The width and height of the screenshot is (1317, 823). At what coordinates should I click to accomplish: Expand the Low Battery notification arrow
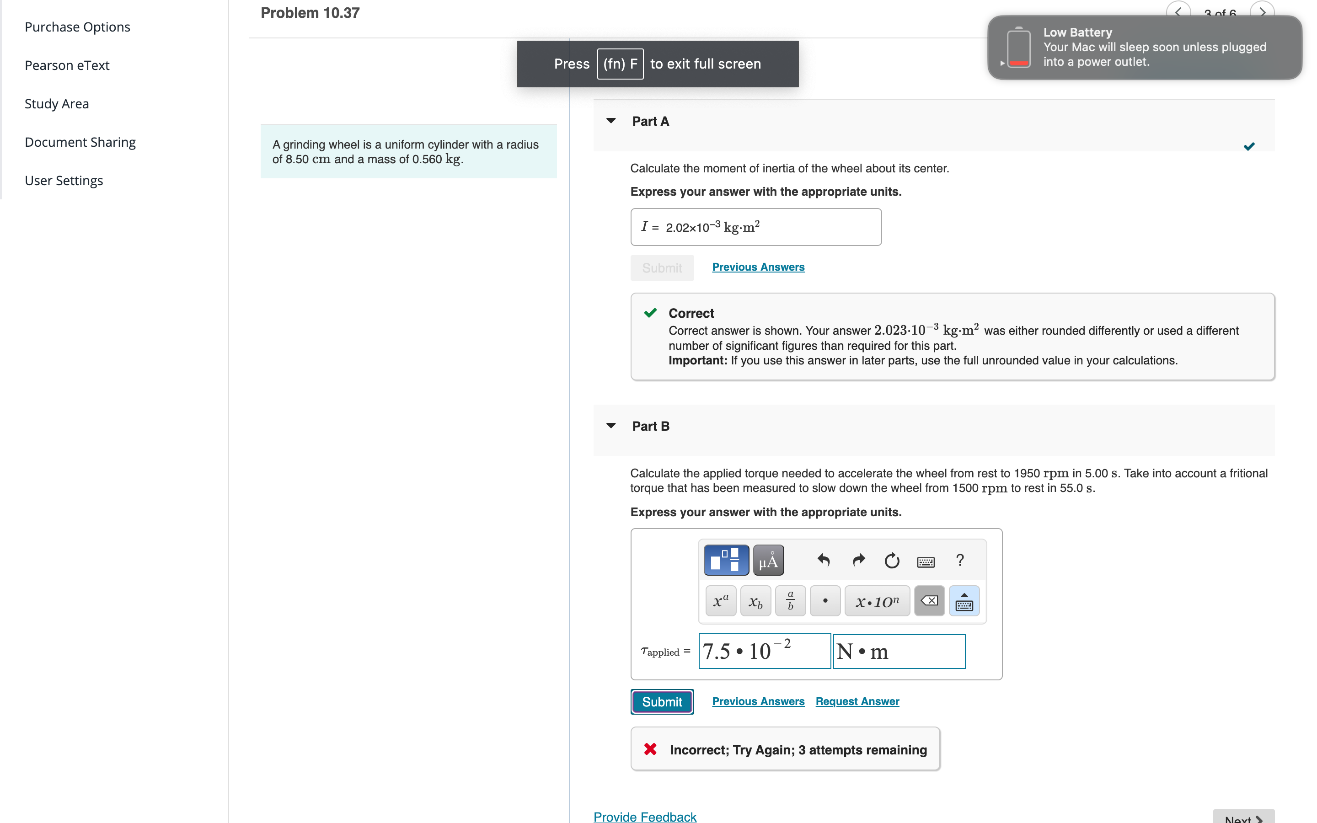(x=1002, y=63)
